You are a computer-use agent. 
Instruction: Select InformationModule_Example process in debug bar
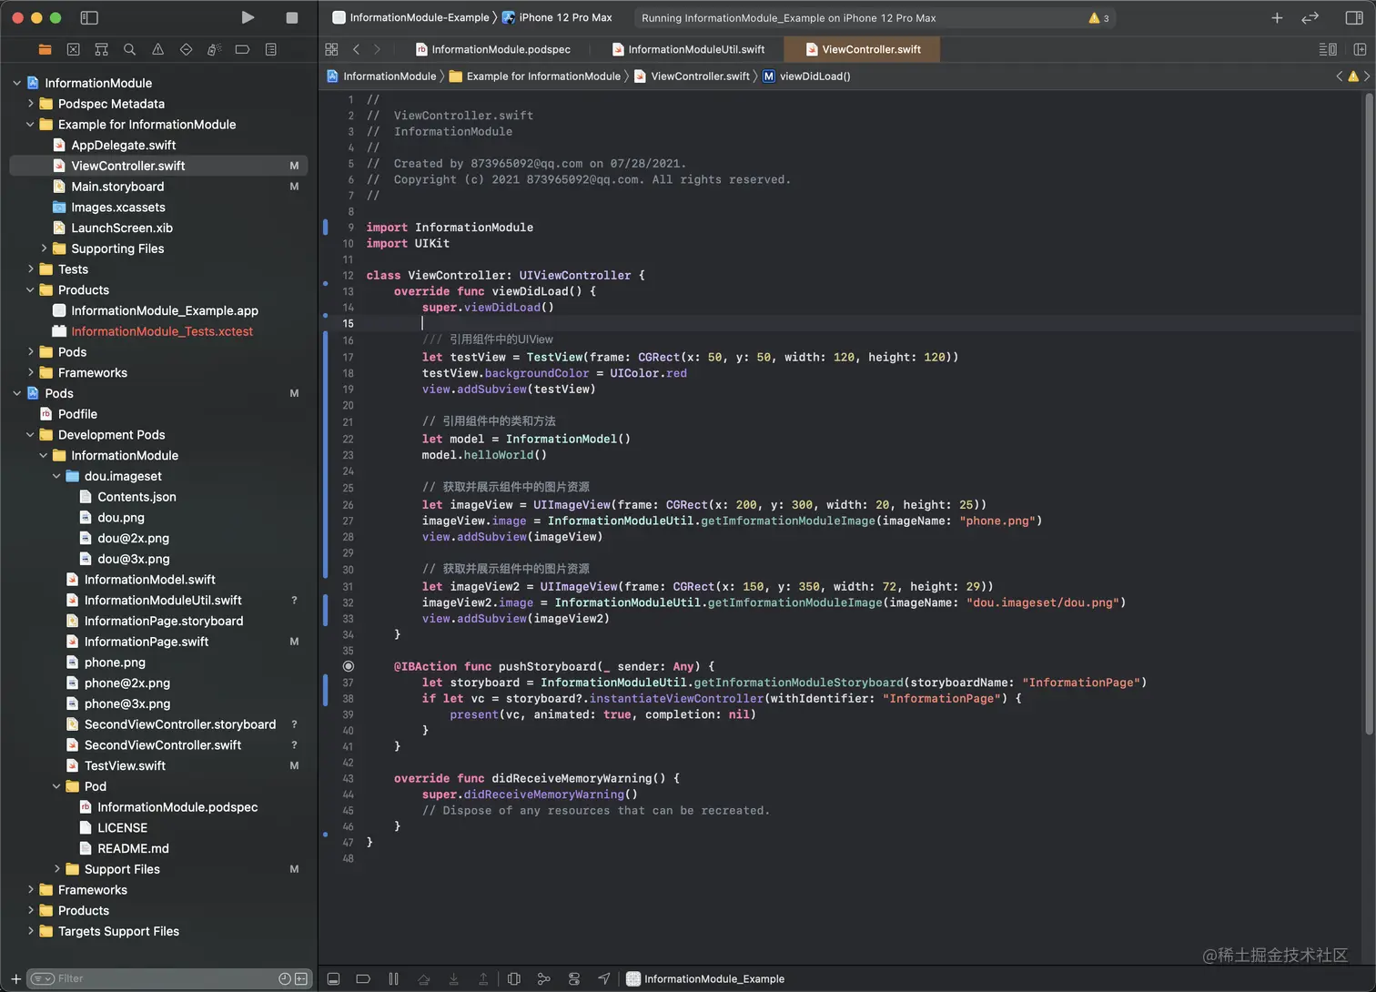click(705, 979)
